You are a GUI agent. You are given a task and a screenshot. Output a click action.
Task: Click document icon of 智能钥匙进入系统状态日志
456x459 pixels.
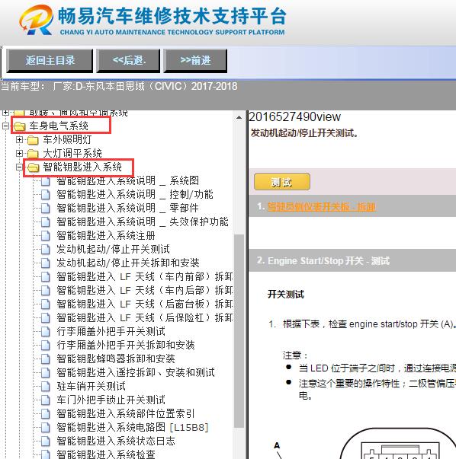(46, 441)
